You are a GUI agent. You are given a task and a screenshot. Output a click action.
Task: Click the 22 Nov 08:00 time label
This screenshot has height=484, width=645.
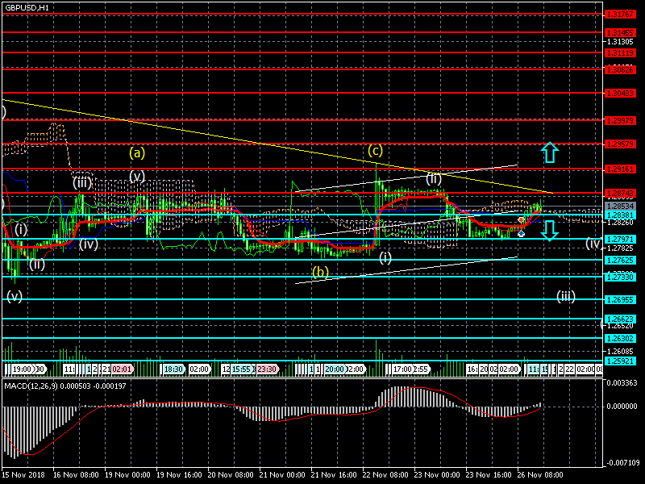tap(385, 474)
